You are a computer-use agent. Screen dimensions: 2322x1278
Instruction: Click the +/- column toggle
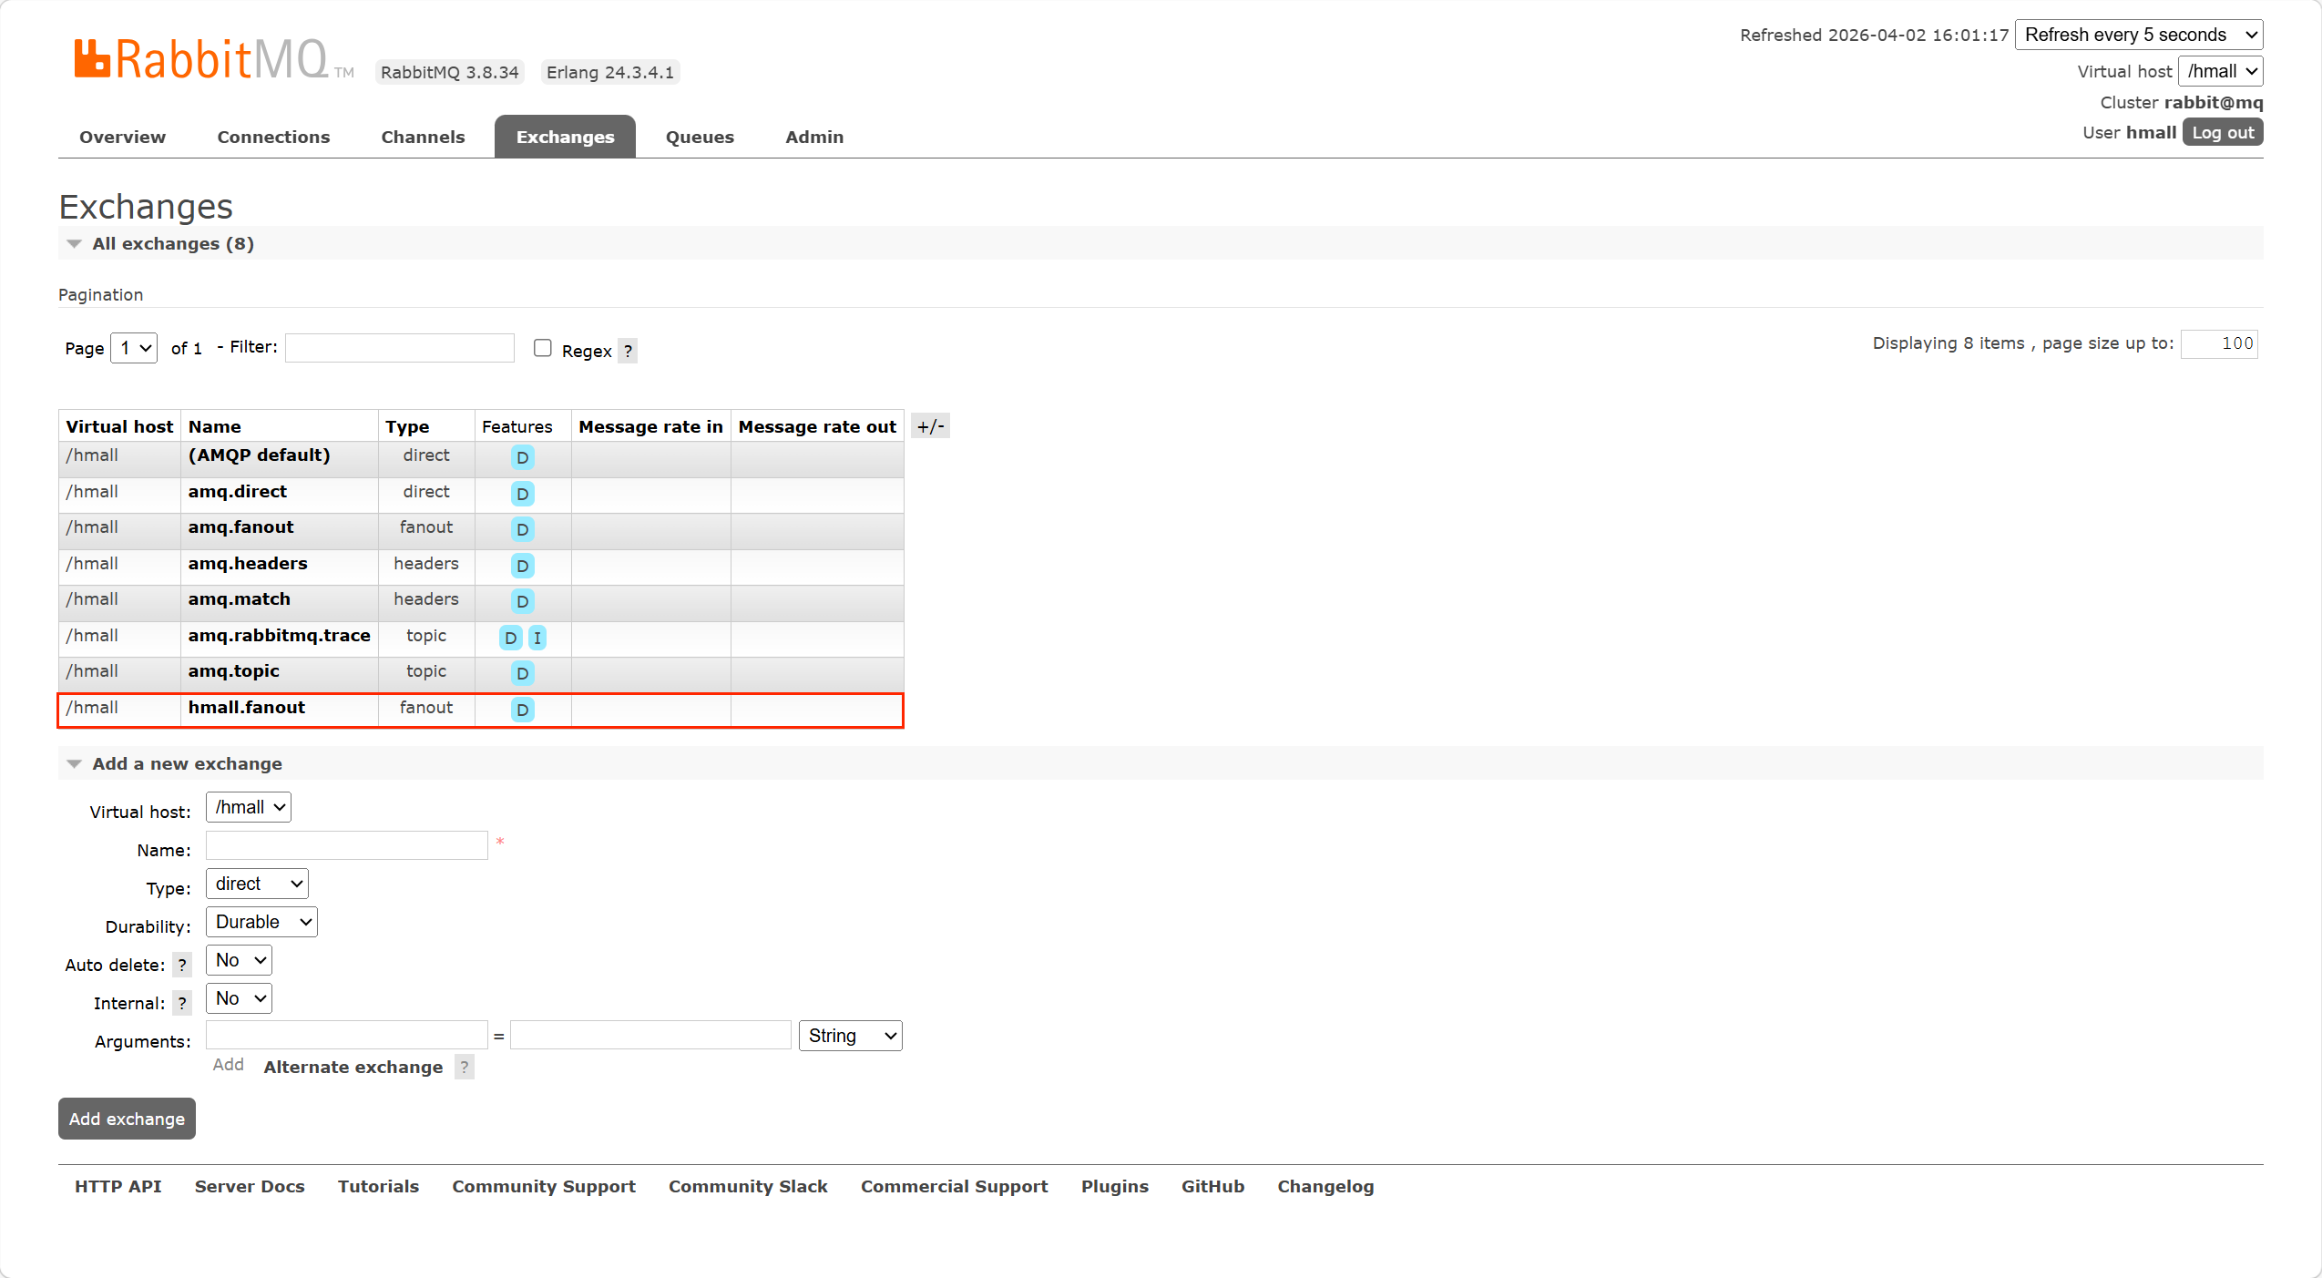tap(930, 426)
